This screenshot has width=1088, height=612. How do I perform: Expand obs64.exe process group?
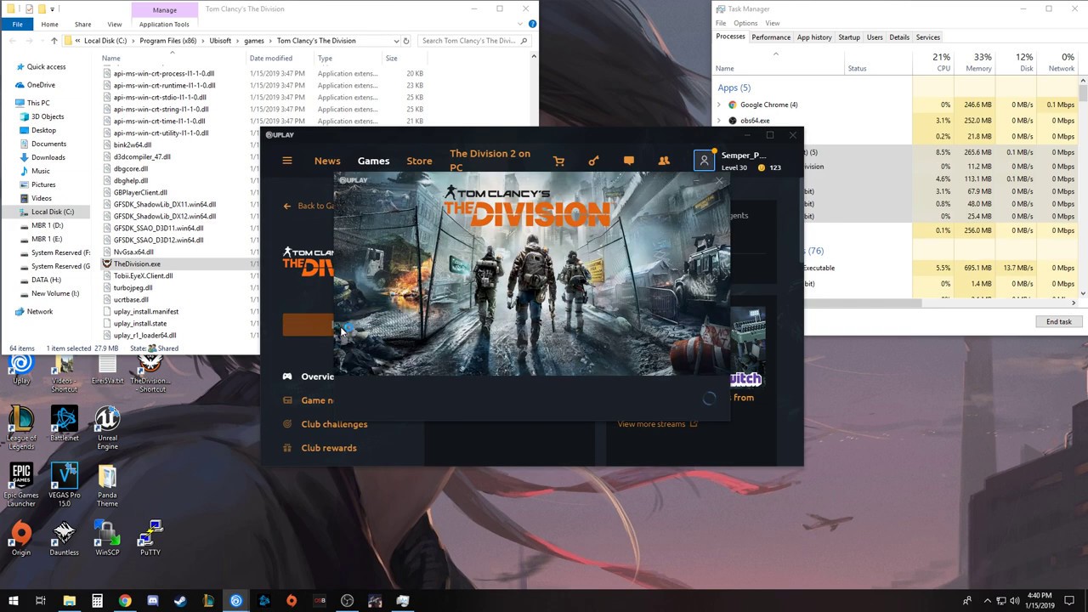[719, 121]
